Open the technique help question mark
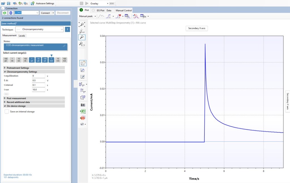The image size is (290, 183). coord(67,29)
